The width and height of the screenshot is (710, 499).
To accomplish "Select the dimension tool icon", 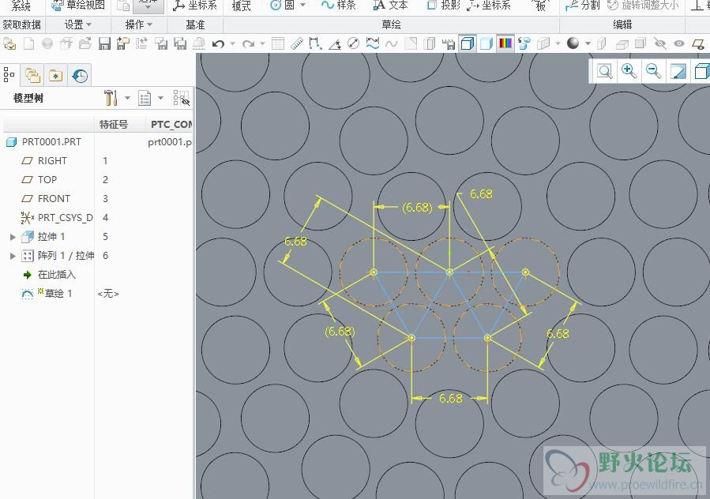I will 316,44.
